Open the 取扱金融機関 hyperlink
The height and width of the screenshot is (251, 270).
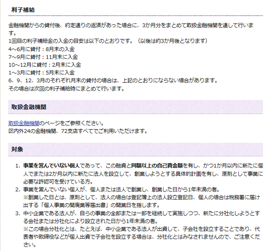click(24, 123)
